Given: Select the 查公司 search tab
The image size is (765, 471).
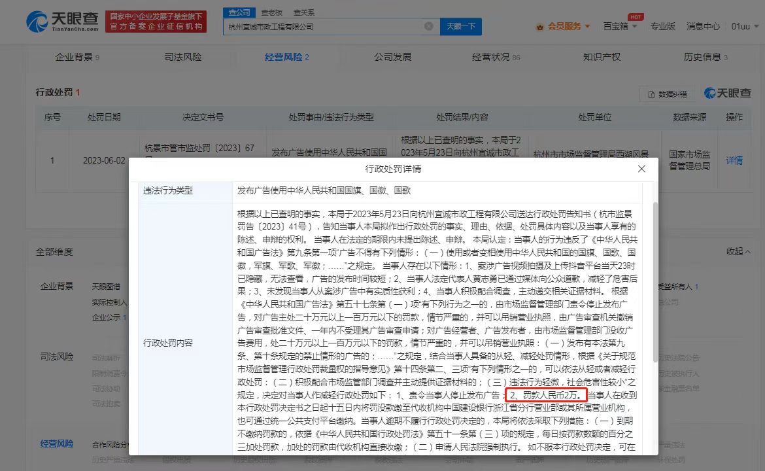Looking at the screenshot, I should click(x=239, y=12).
